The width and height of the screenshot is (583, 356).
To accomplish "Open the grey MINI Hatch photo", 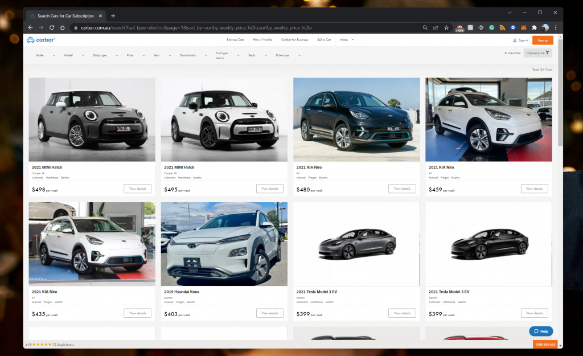I will click(92, 120).
